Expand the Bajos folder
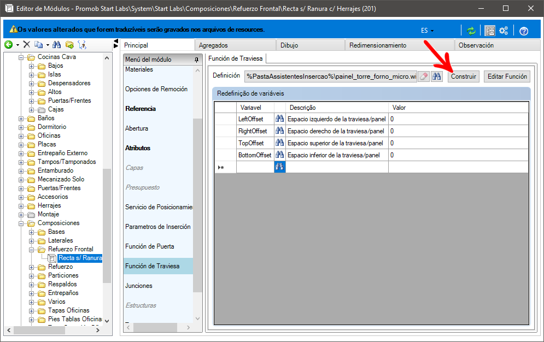 click(31, 66)
